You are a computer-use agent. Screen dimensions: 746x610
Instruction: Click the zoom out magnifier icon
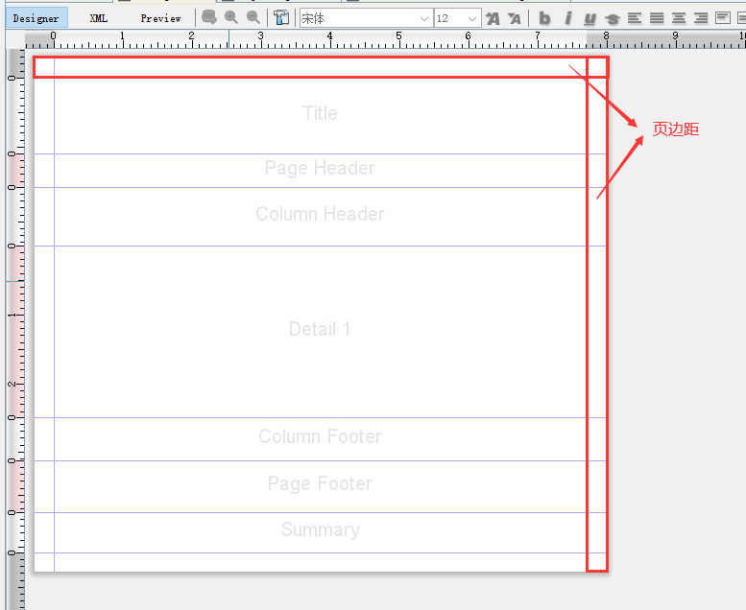253,18
